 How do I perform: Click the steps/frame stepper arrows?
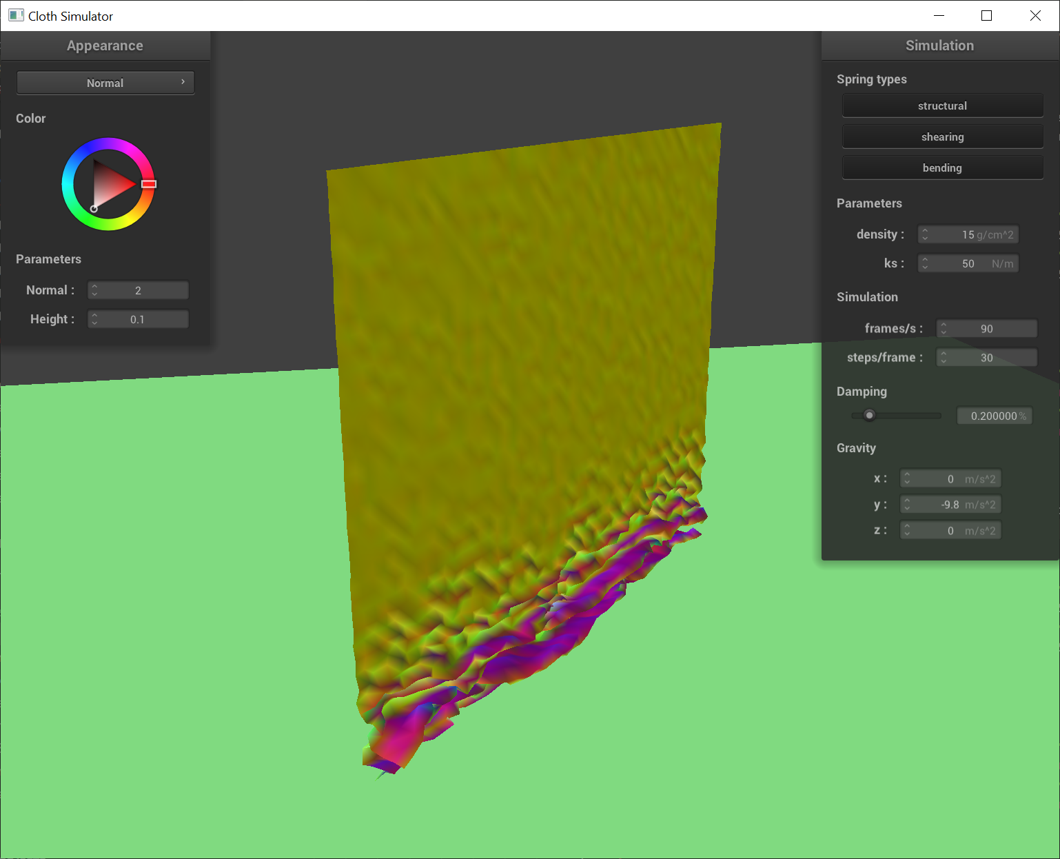944,357
